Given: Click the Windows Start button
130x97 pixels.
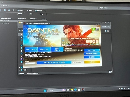Looking at the screenshot, I should point(45,91).
